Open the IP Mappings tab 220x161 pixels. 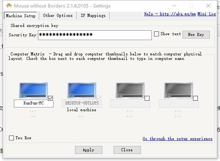click(93, 15)
